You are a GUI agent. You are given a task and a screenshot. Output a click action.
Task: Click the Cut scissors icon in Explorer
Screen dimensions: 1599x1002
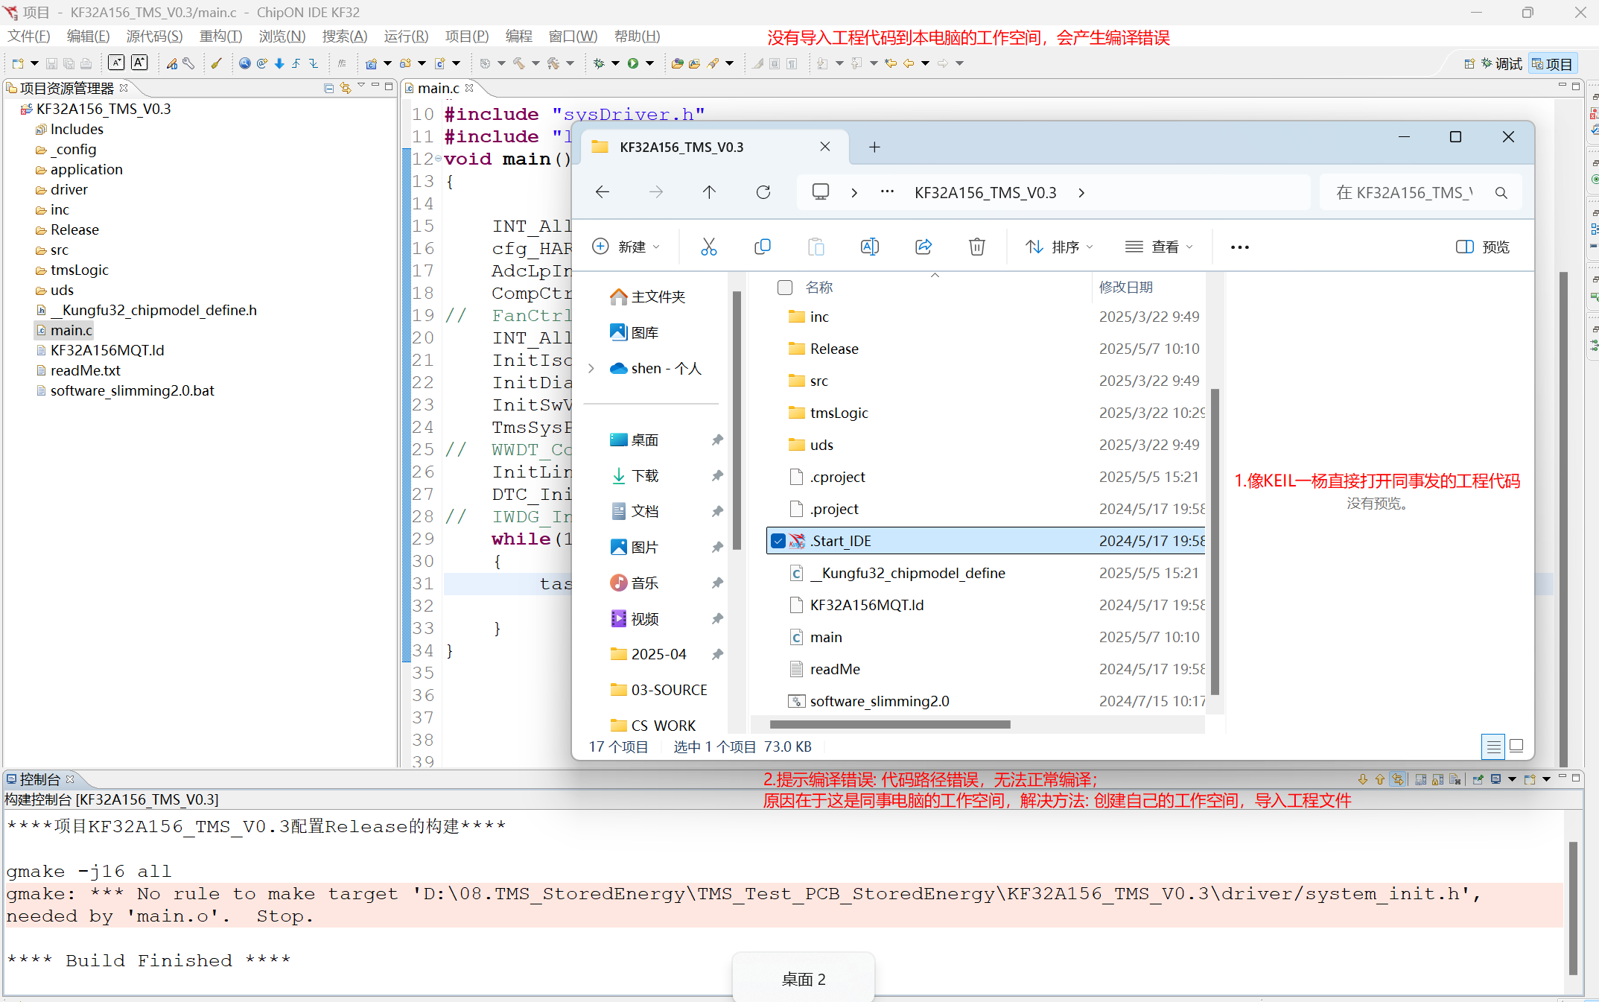(x=708, y=247)
